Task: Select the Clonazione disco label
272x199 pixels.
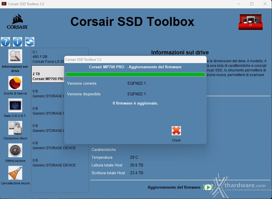Action: click(15, 138)
